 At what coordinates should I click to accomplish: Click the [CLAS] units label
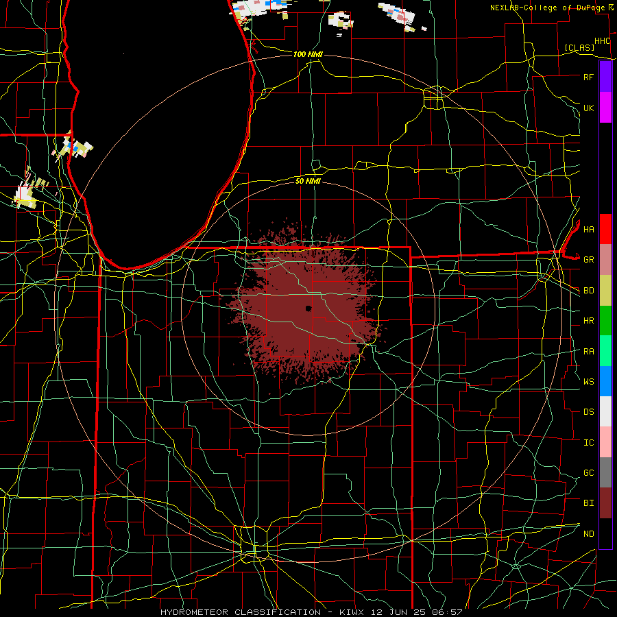click(579, 47)
